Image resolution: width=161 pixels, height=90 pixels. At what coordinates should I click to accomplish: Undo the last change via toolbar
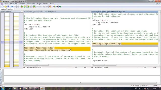pyautogui.click(x=12, y=6)
